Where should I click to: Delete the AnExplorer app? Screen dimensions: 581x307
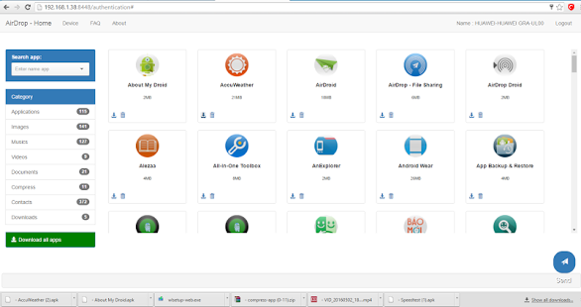(302, 196)
